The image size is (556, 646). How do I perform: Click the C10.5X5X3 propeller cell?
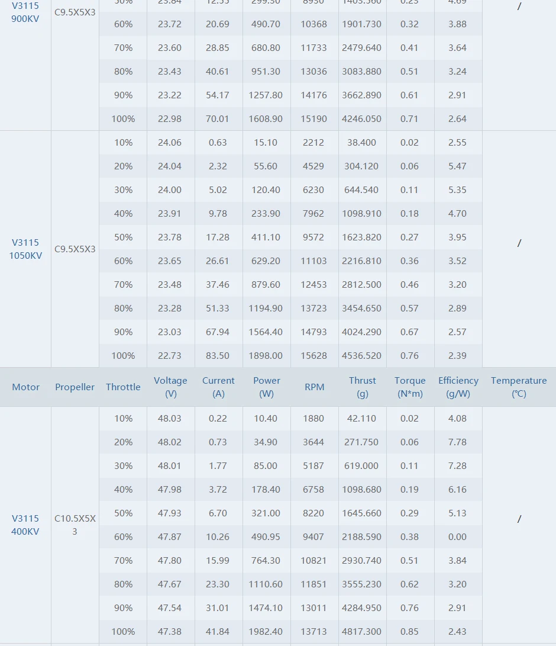(x=75, y=525)
